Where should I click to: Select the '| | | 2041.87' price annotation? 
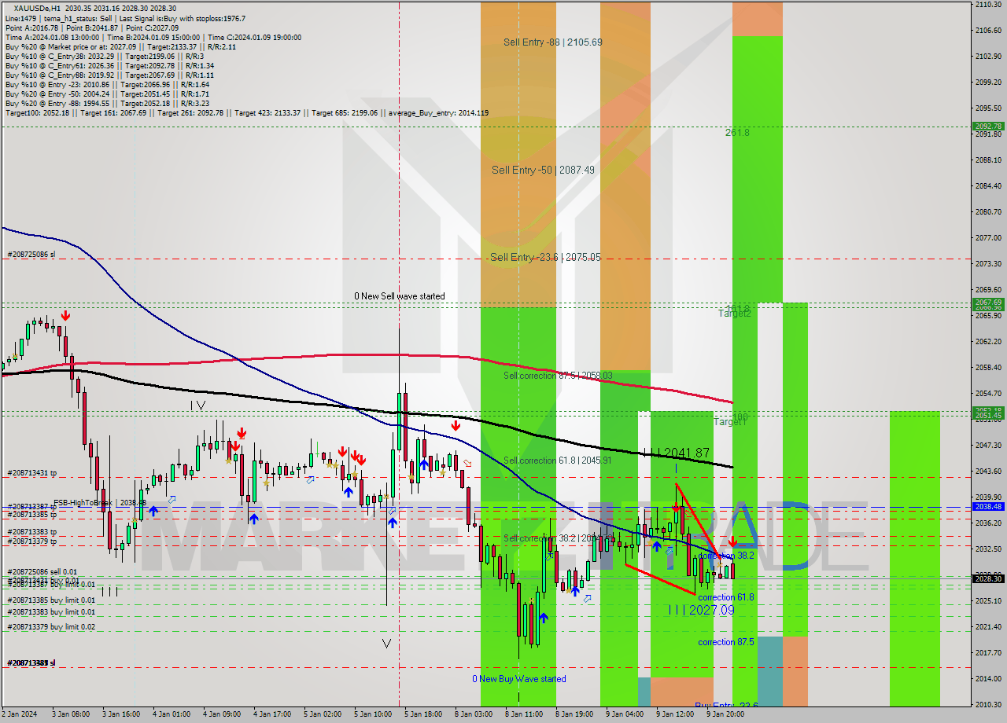[677, 453]
